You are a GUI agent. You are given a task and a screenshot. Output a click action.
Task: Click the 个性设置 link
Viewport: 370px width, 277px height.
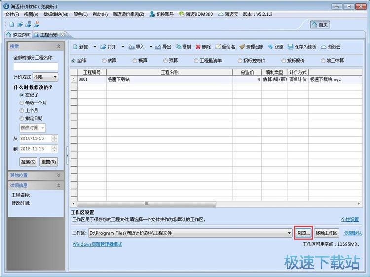coord(350,219)
